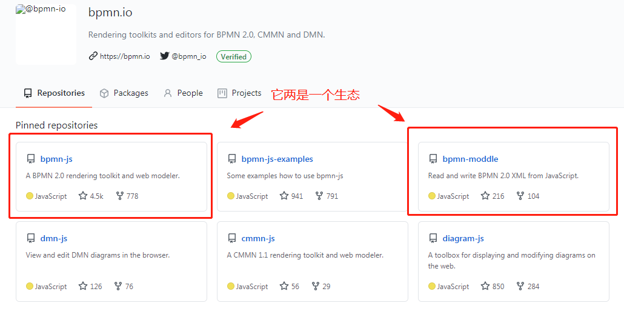Open diagram-js forks showing 284
624x317 pixels.
coord(528,286)
